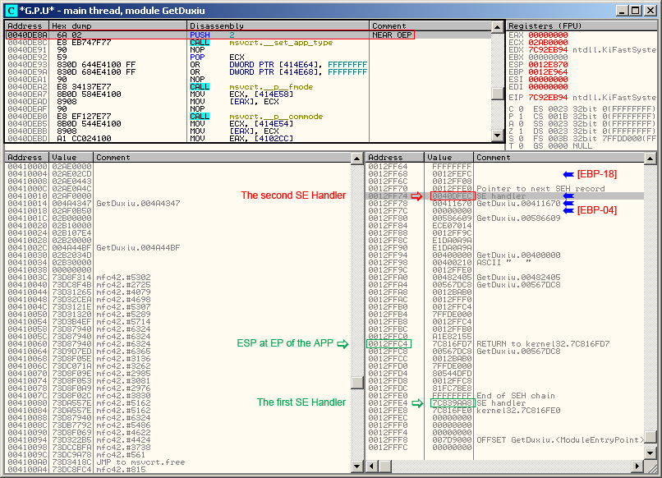Click the stack pane scroll-down arrow
The image size is (662, 478).
651,453
